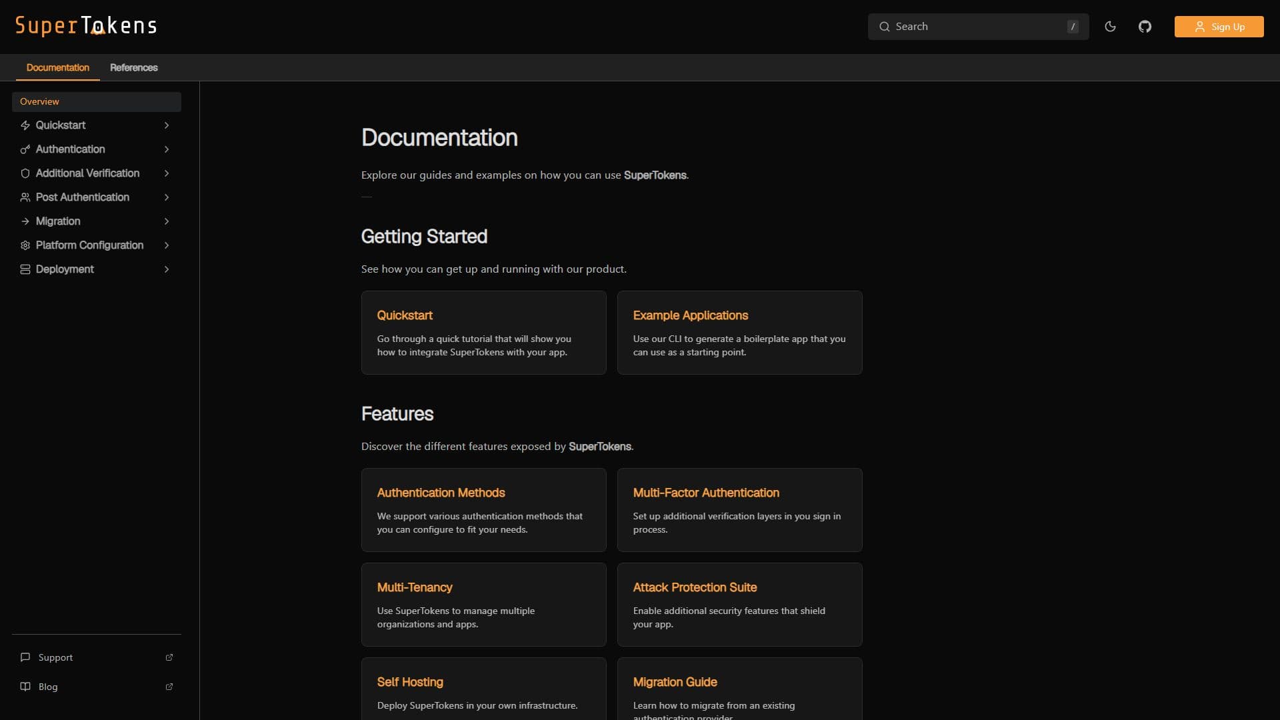Switch to the References tab
1280x720 pixels.
pos(134,67)
